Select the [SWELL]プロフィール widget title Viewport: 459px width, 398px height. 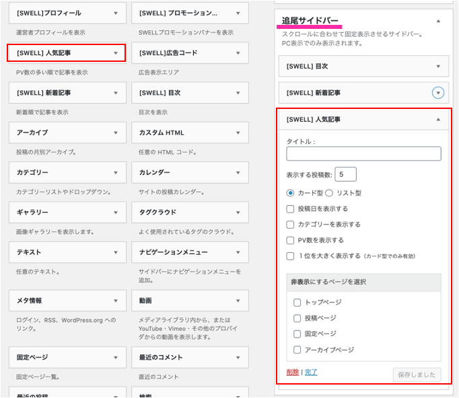pos(49,13)
